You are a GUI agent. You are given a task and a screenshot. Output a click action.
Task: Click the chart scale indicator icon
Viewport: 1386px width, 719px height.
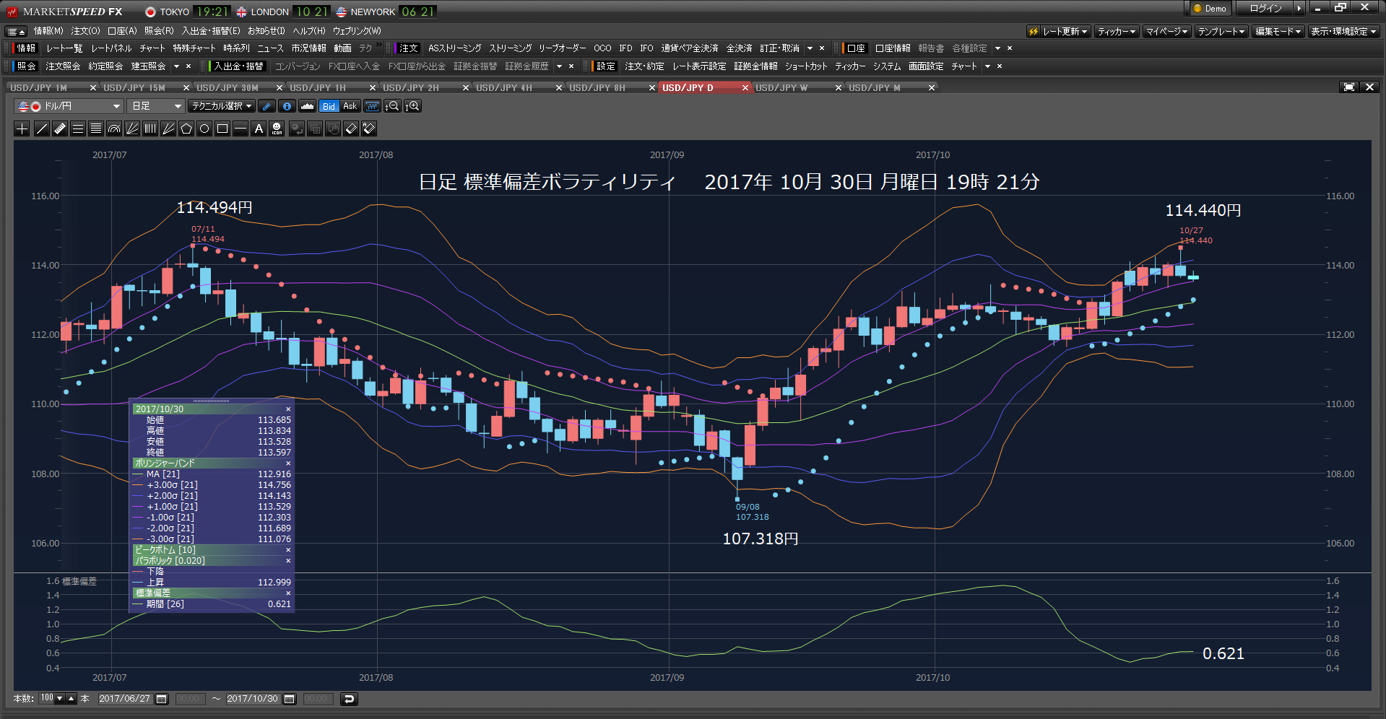[372, 106]
